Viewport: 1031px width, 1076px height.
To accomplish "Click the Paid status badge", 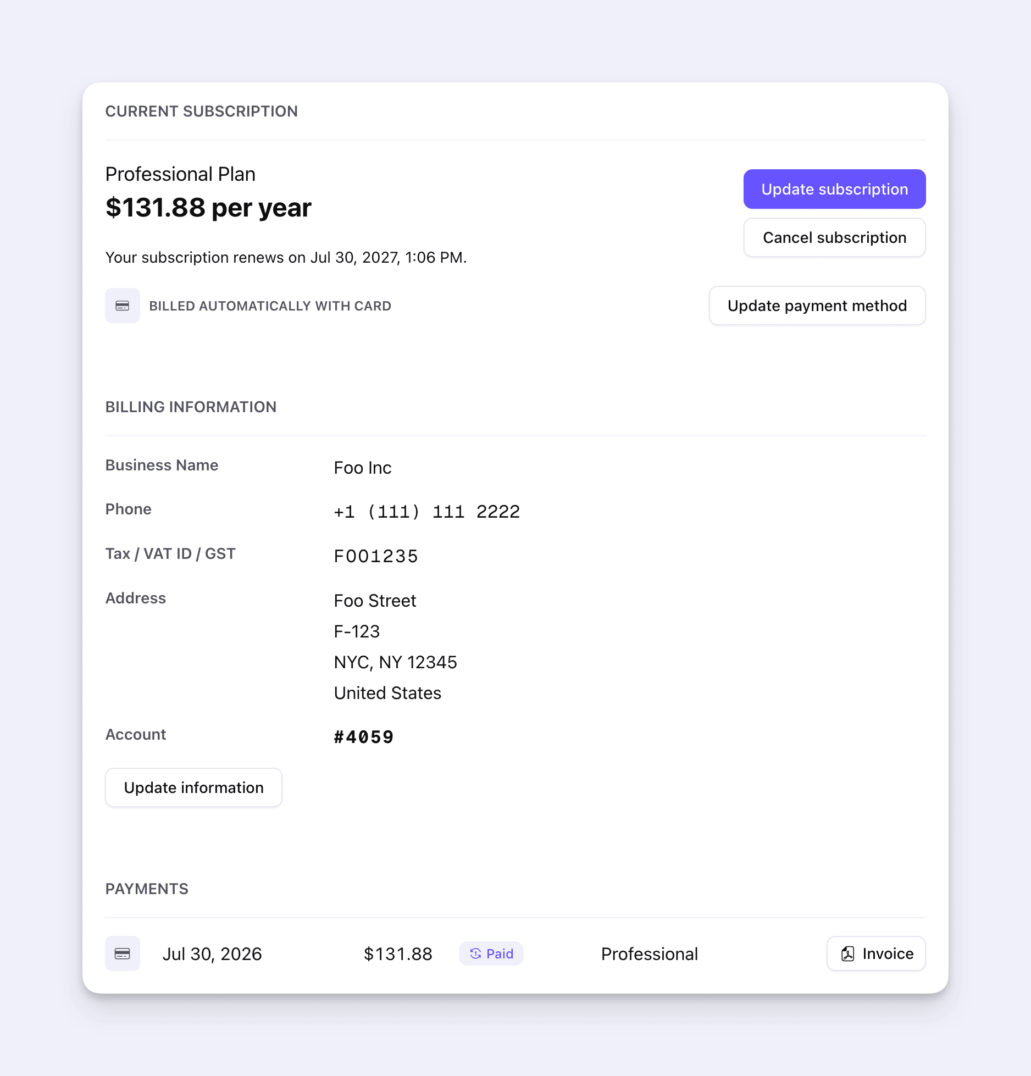I will pyautogui.click(x=491, y=953).
